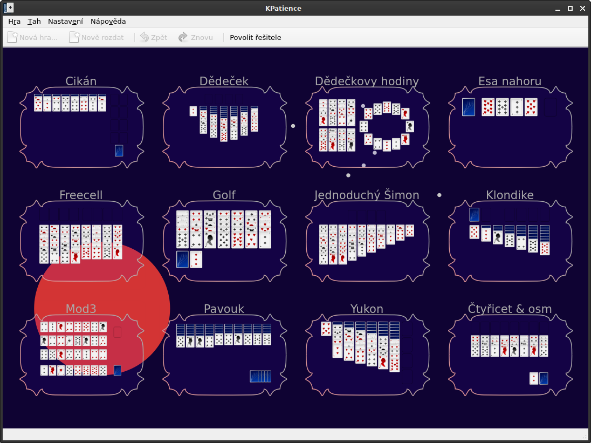This screenshot has width=591, height=443.
Task: Click the Dědeček title text
Action: (224, 81)
